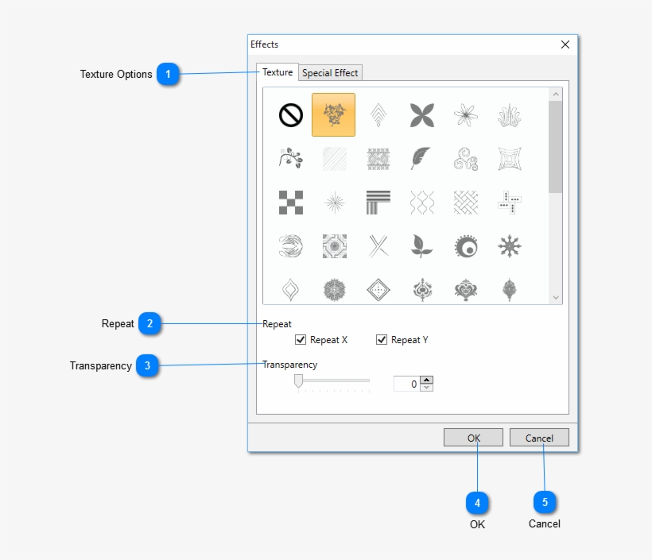
Task: Choose the snowflake texture
Action: (509, 246)
